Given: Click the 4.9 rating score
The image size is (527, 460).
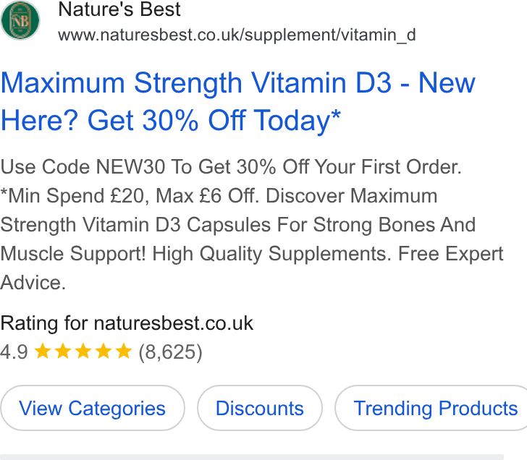Looking at the screenshot, I should [x=14, y=352].
